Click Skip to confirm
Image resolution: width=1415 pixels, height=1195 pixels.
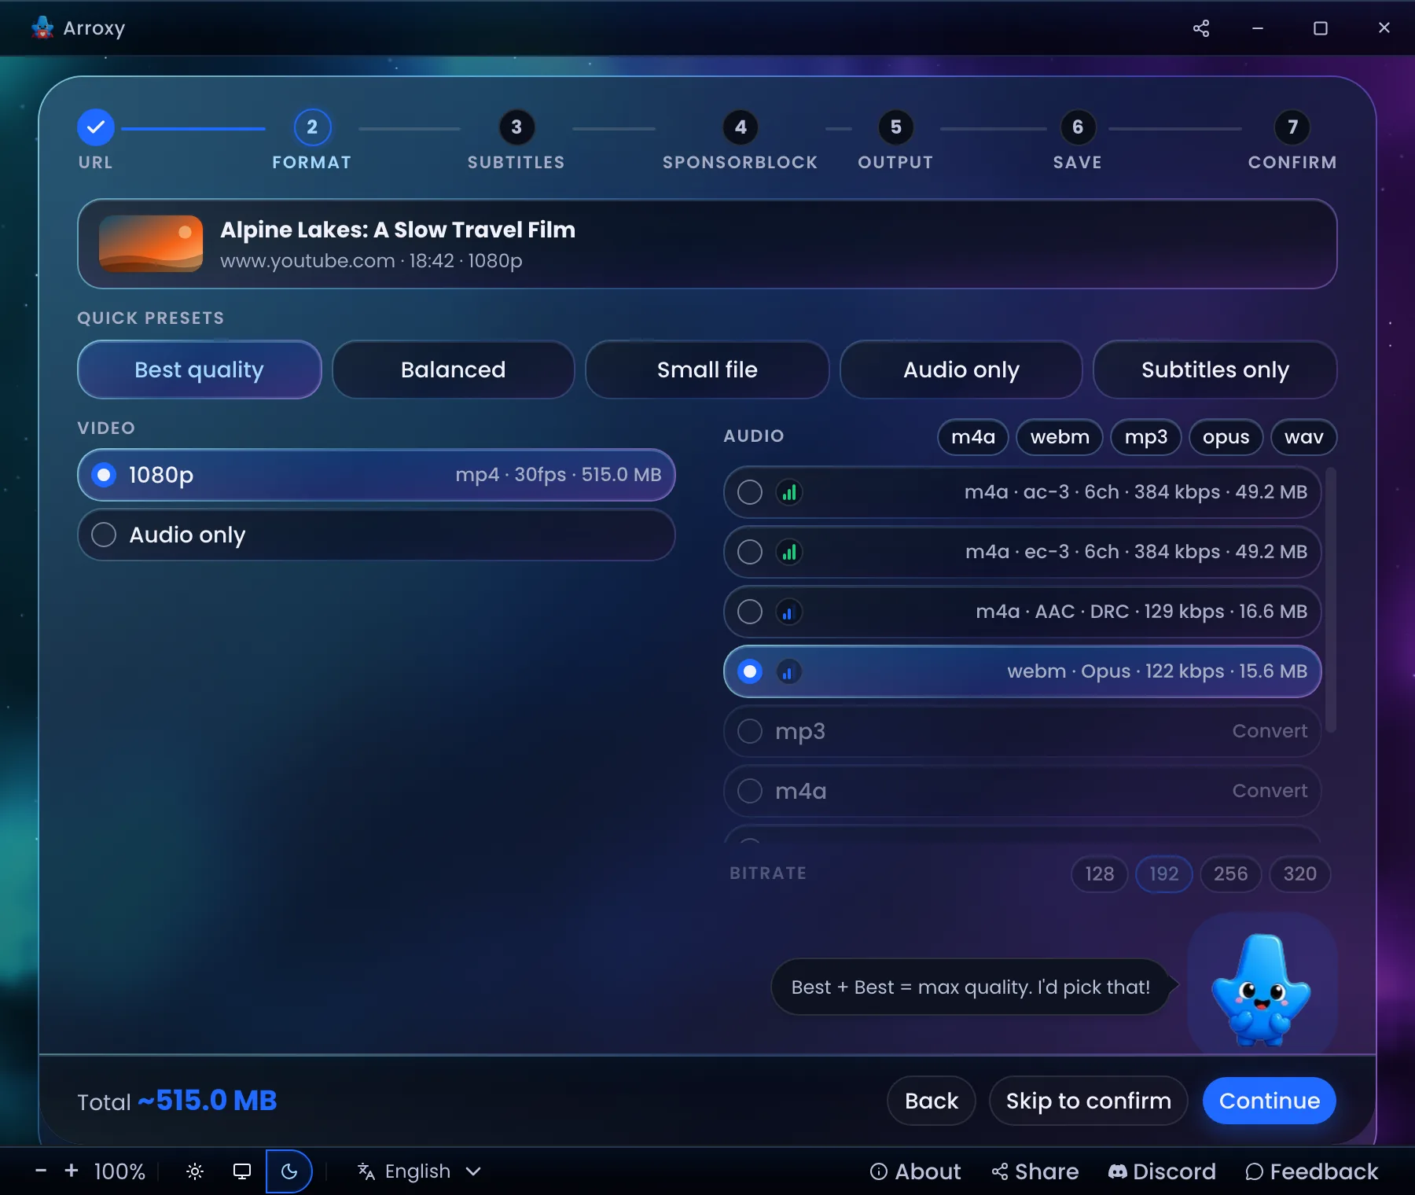[1089, 1101]
